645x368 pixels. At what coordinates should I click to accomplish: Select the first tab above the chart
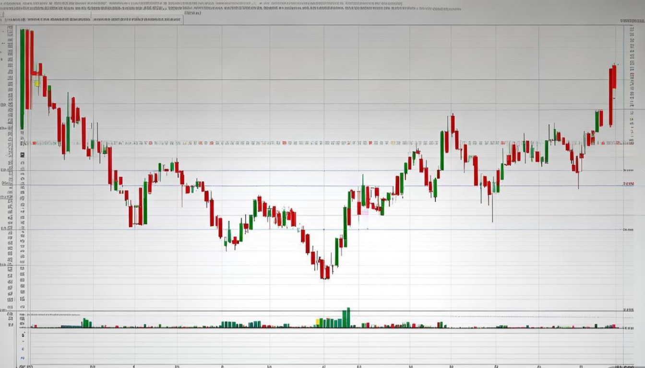46,20
